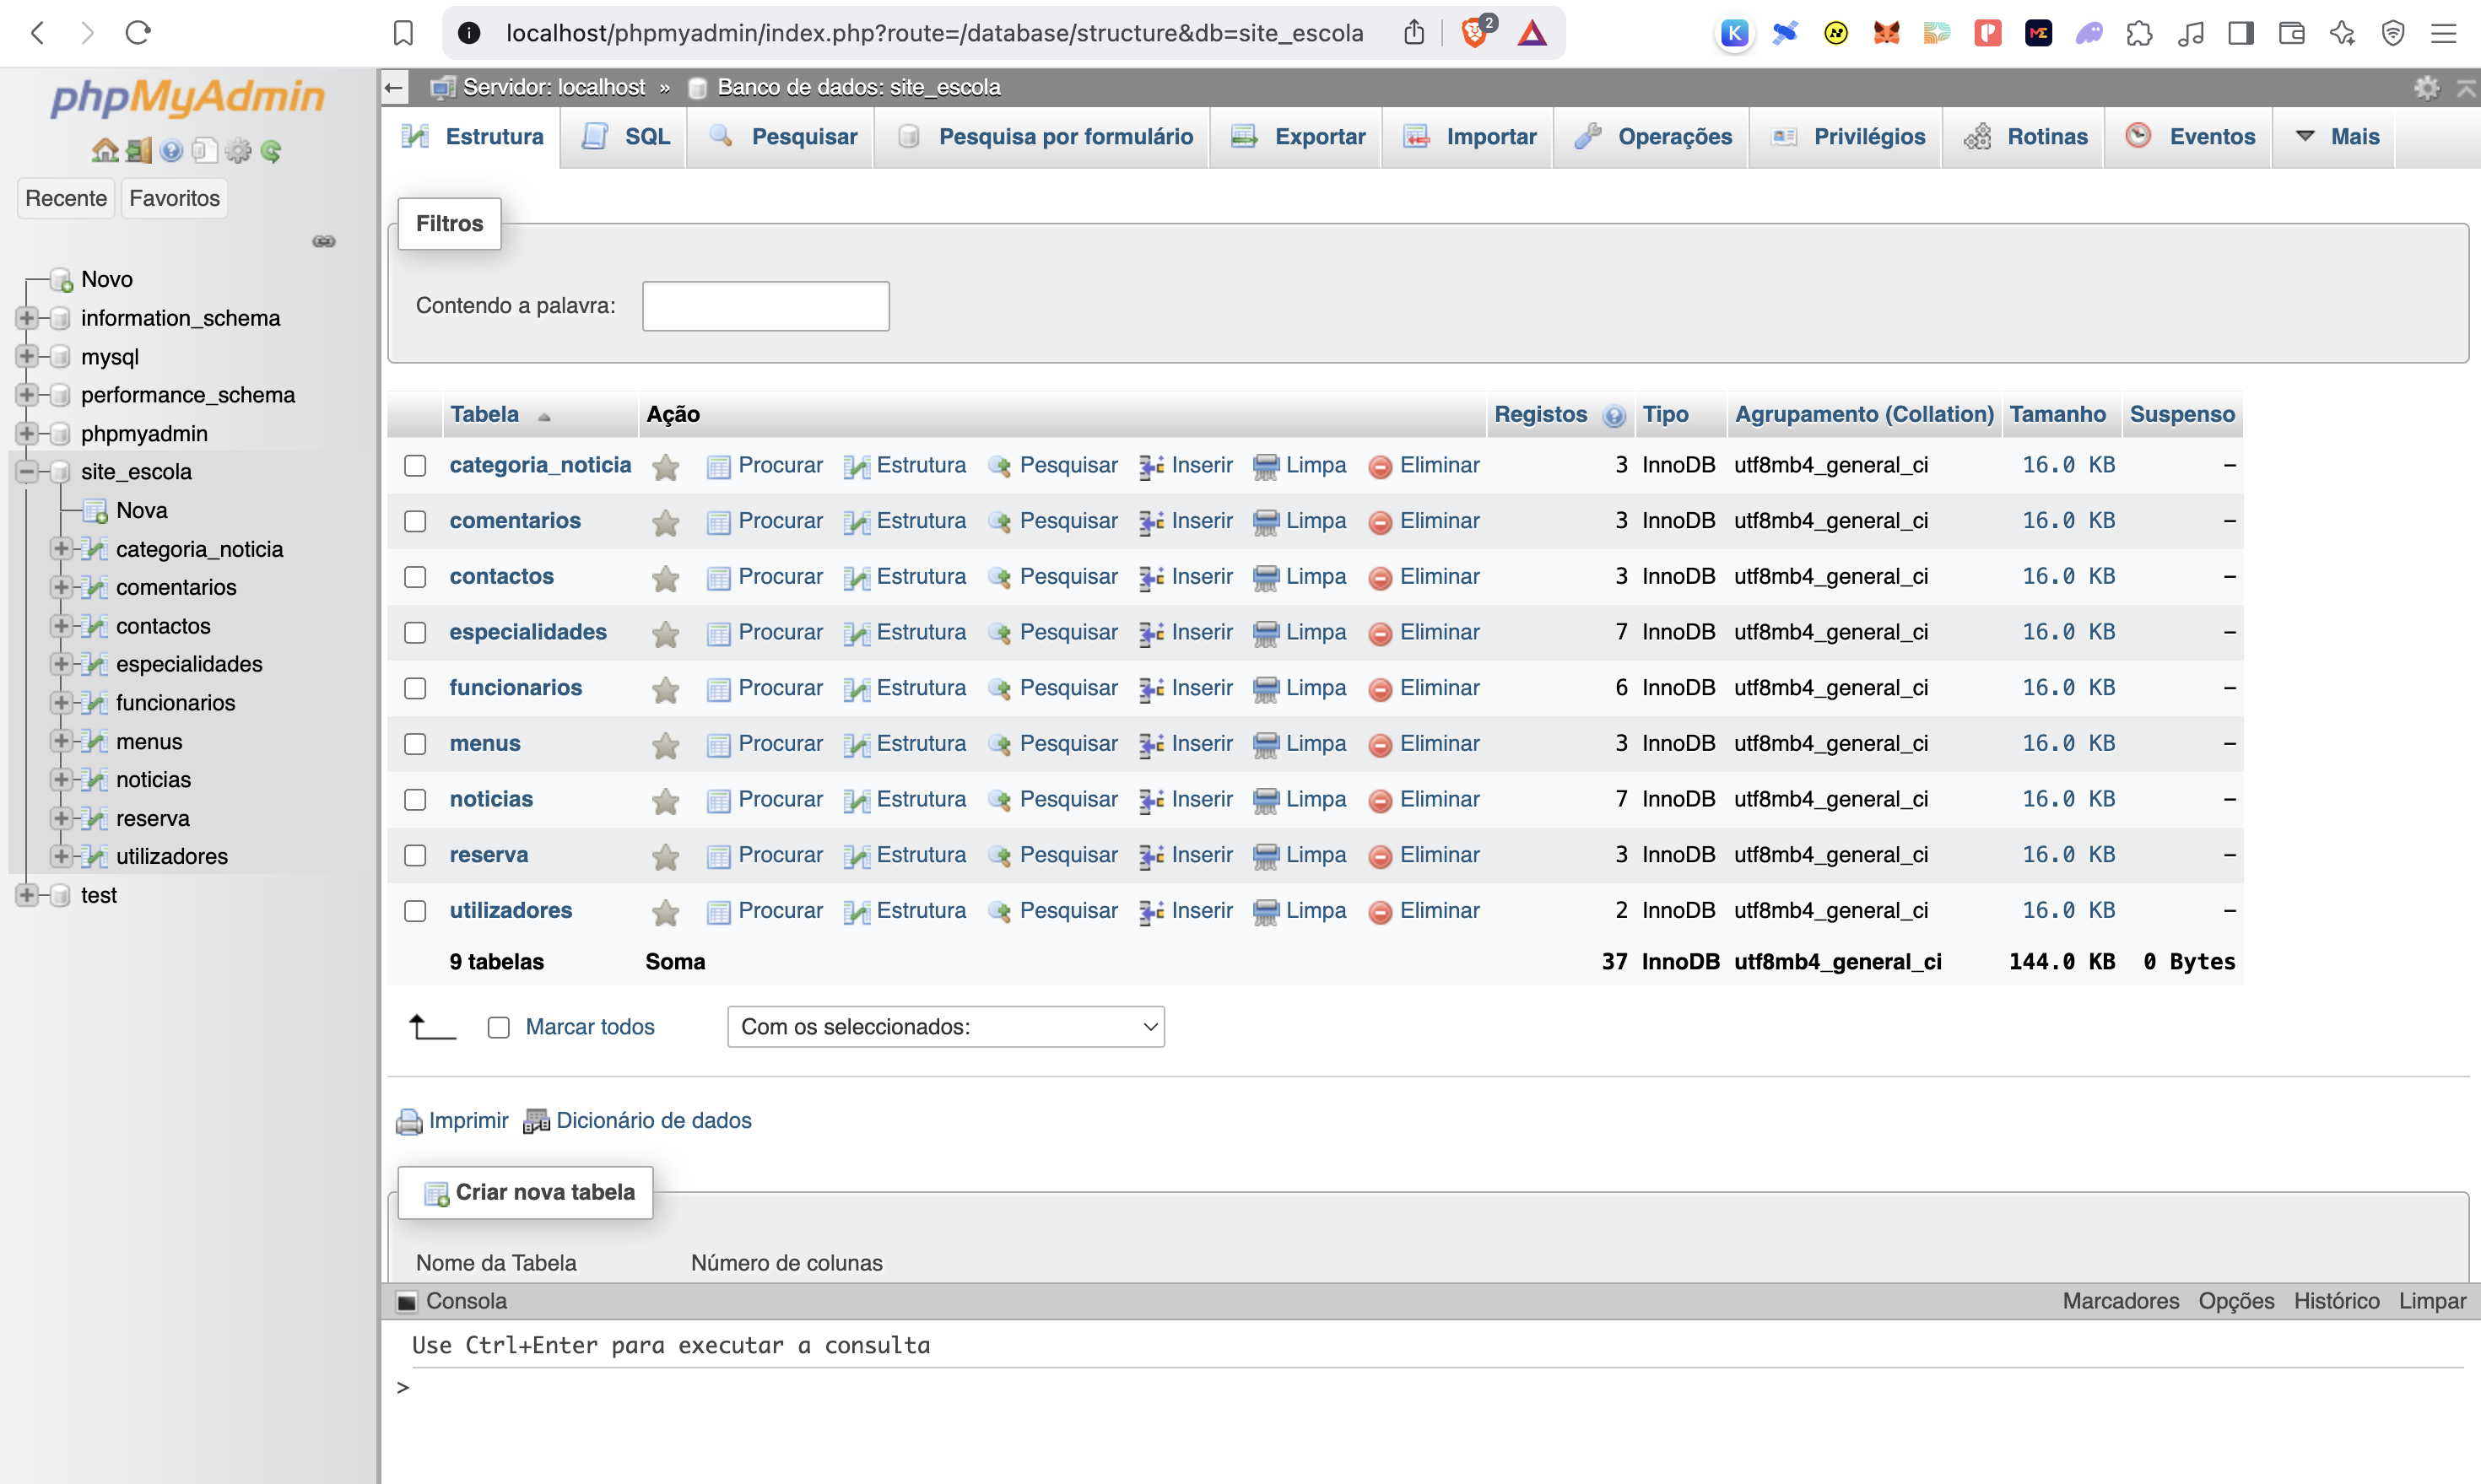Open the Com os seleccionados dropdown
This screenshot has height=1484, width=2481.
[x=945, y=1027]
